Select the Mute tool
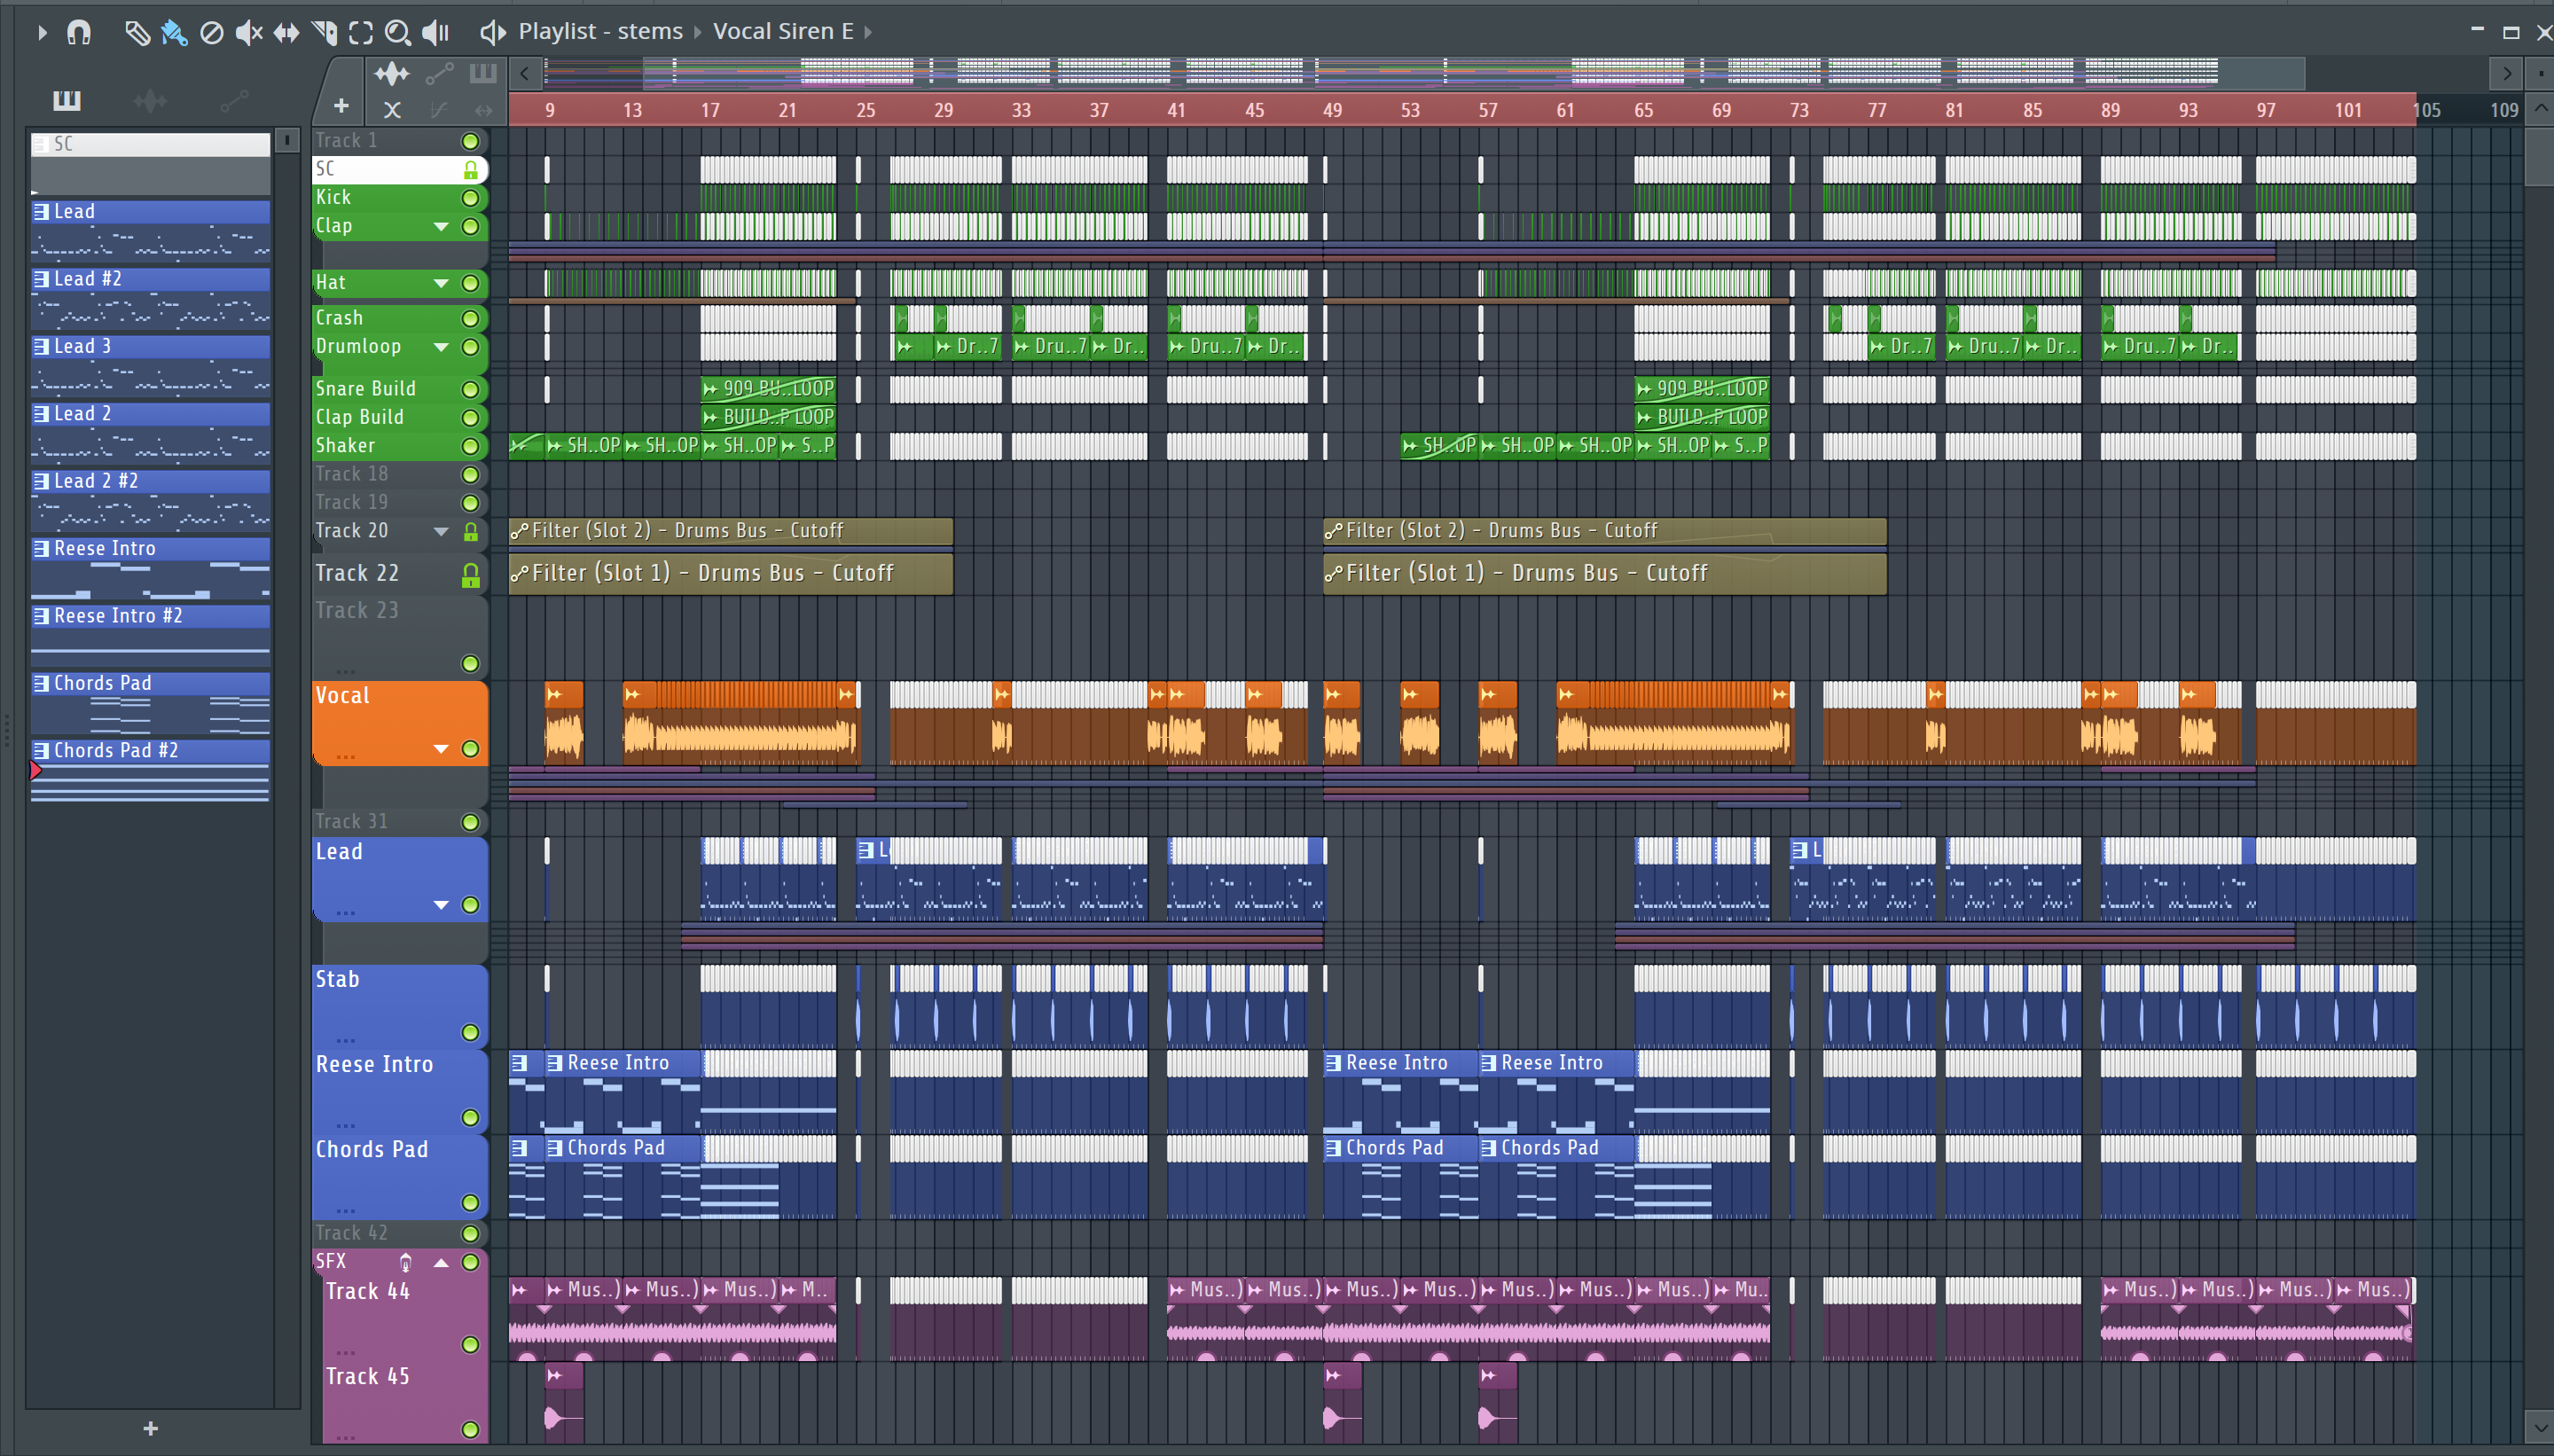Viewport: 2554px width, 1456px height. [x=248, y=33]
